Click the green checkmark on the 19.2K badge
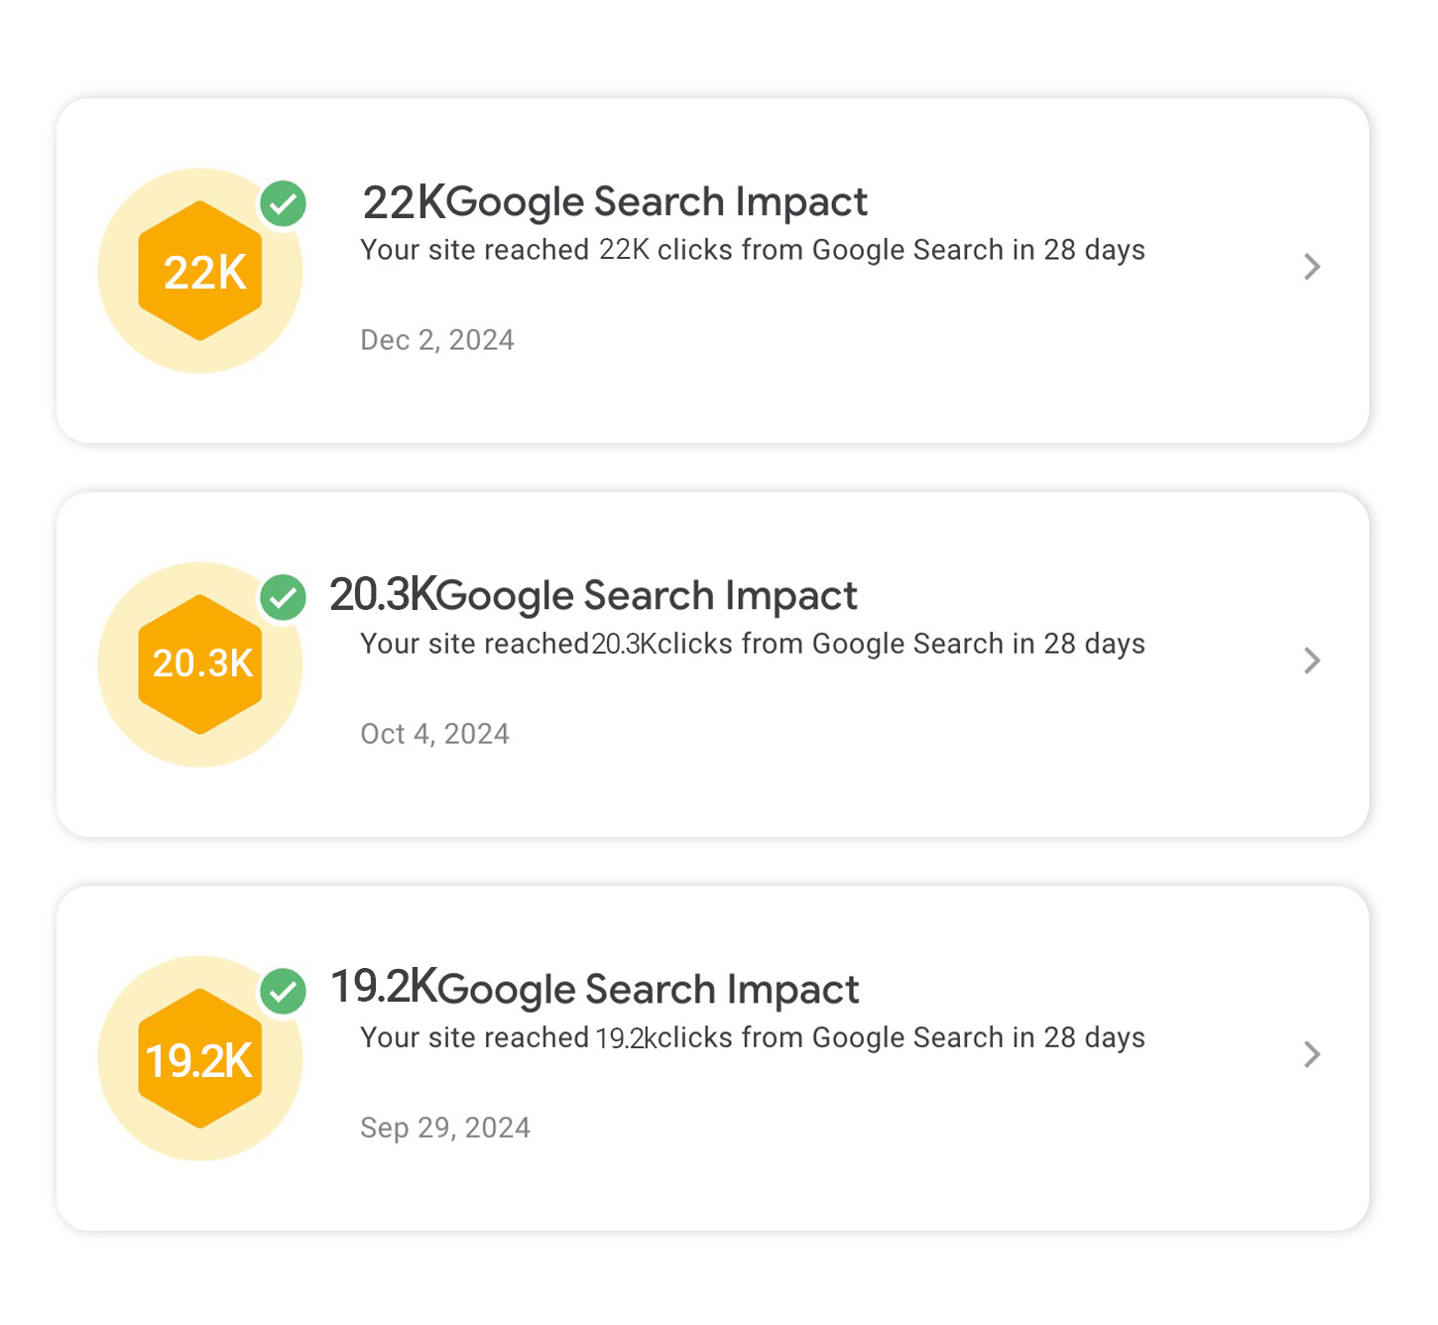 click(284, 992)
